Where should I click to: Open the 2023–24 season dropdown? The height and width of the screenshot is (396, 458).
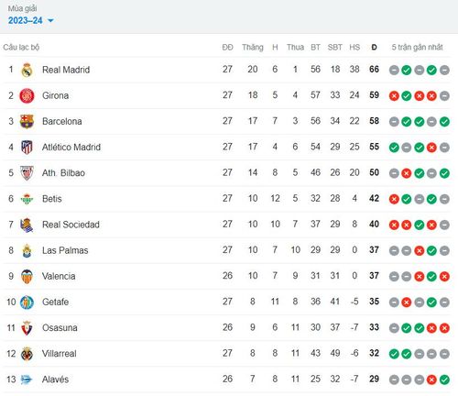coord(30,20)
